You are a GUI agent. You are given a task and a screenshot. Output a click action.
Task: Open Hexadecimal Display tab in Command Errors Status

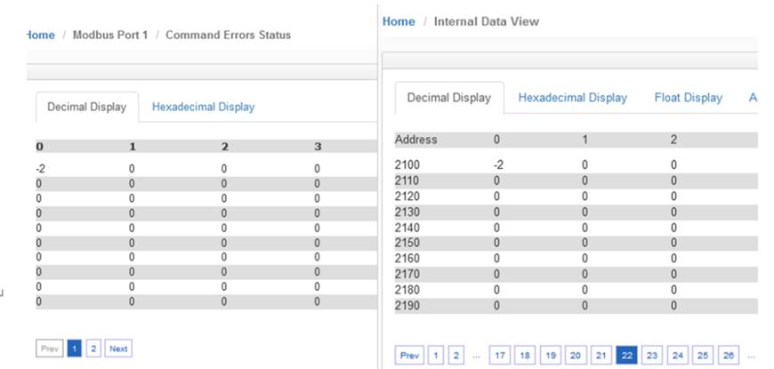pyautogui.click(x=203, y=107)
